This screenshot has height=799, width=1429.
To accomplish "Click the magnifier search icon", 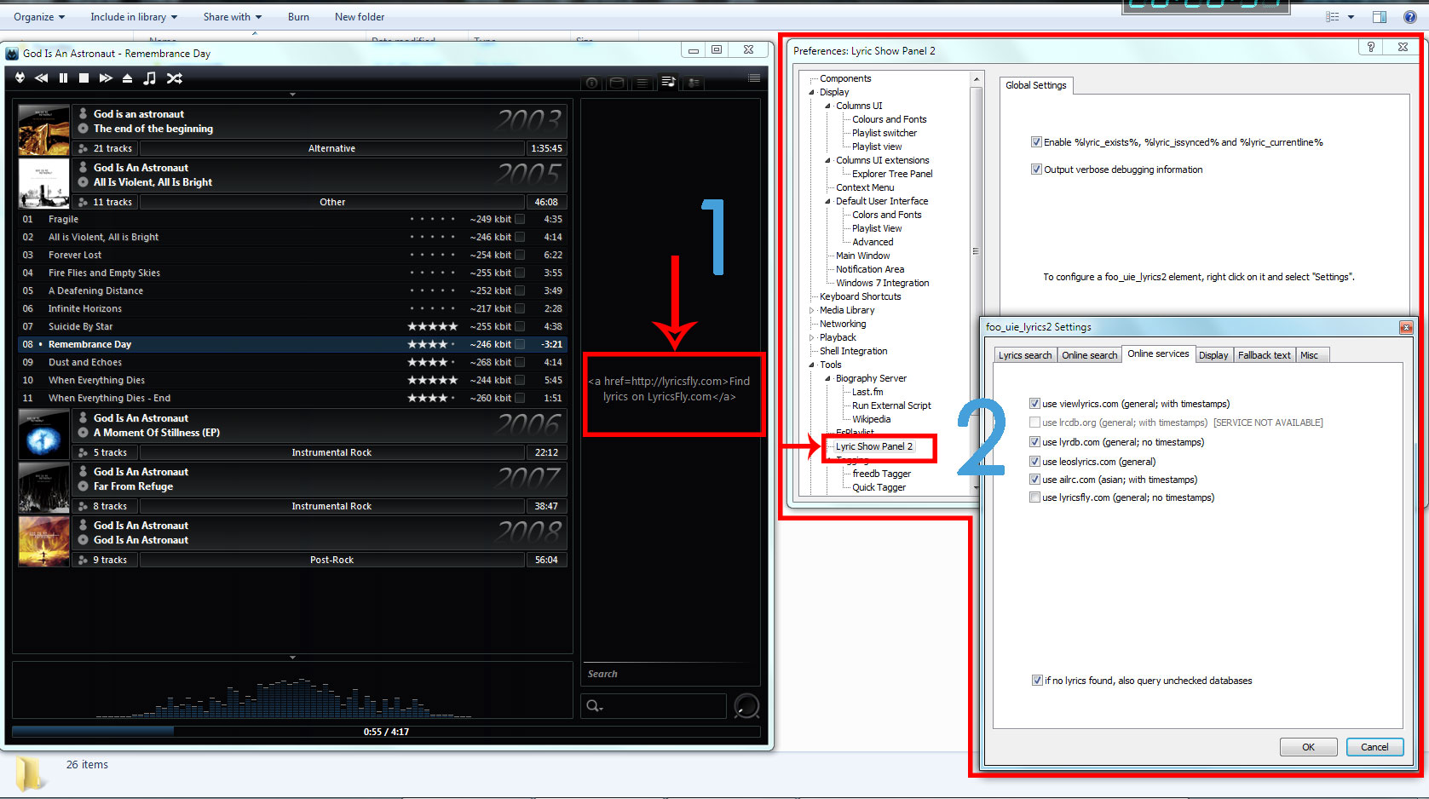I will 594,705.
